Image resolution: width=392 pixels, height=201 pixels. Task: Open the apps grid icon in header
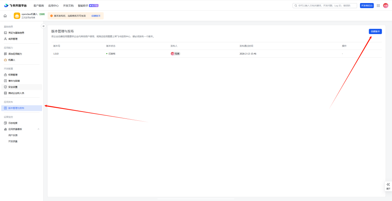(x=378, y=5)
